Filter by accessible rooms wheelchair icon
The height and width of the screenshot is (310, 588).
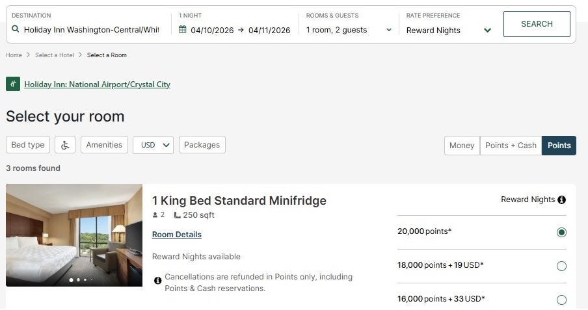coord(65,145)
